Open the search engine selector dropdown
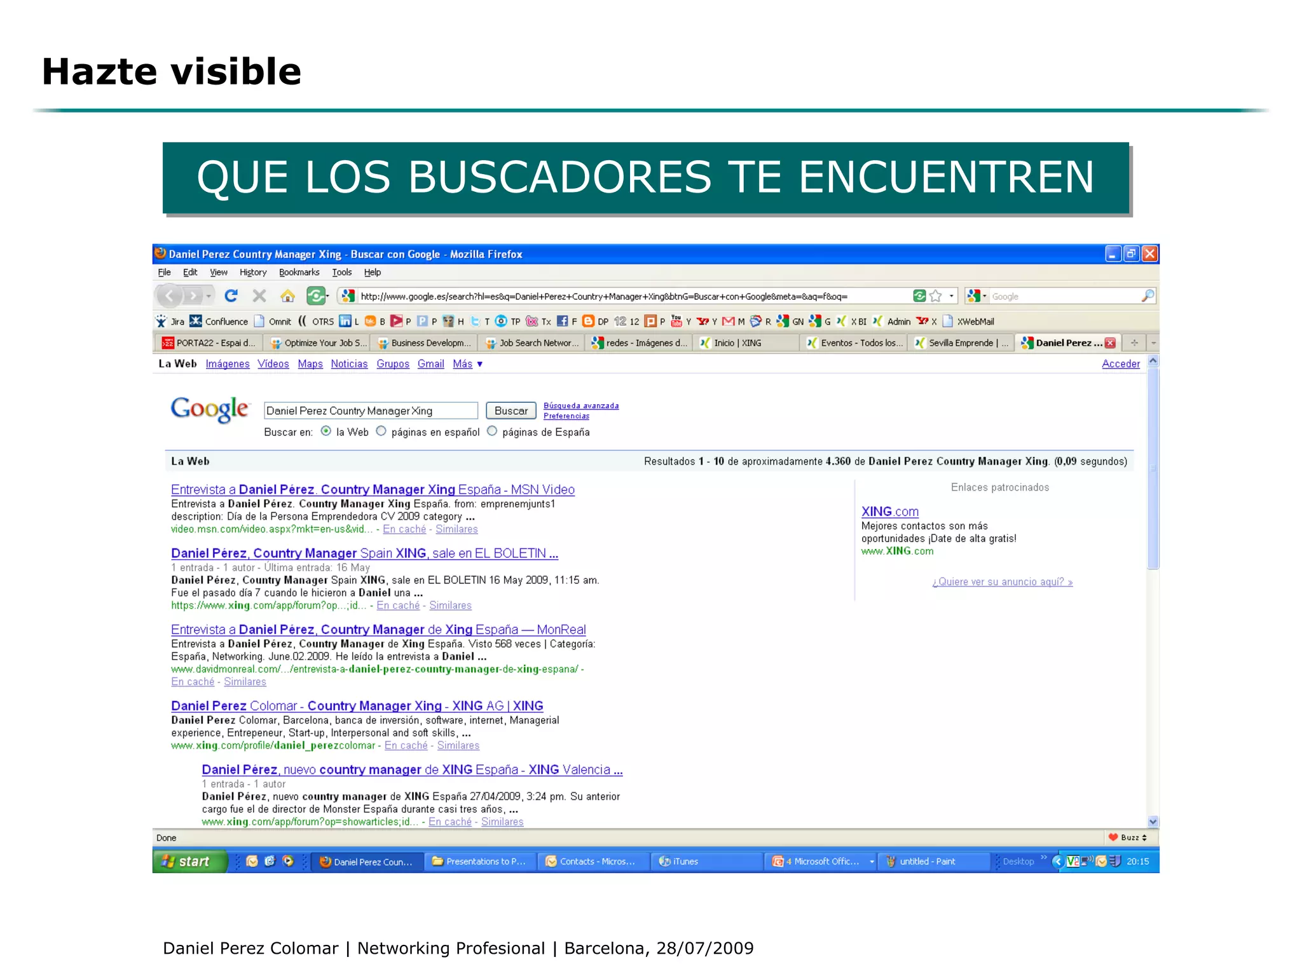The width and height of the screenshot is (1302, 976). 985,296
